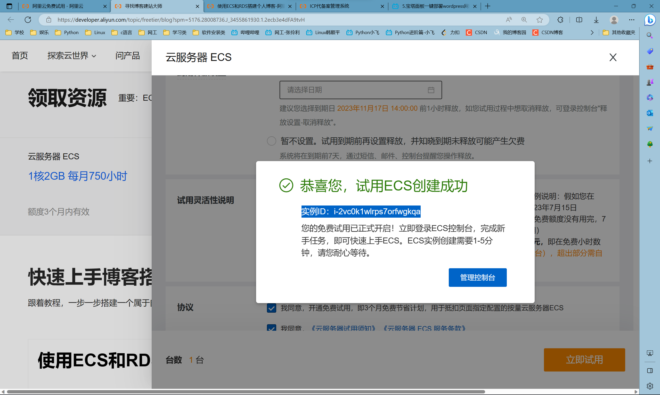Select the 暂不设置 radio button
The height and width of the screenshot is (395, 660).
[271, 141]
